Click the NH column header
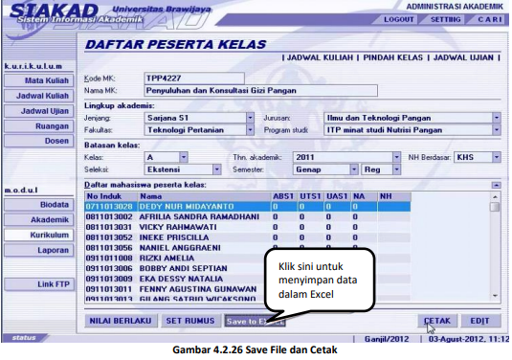 tap(394, 196)
